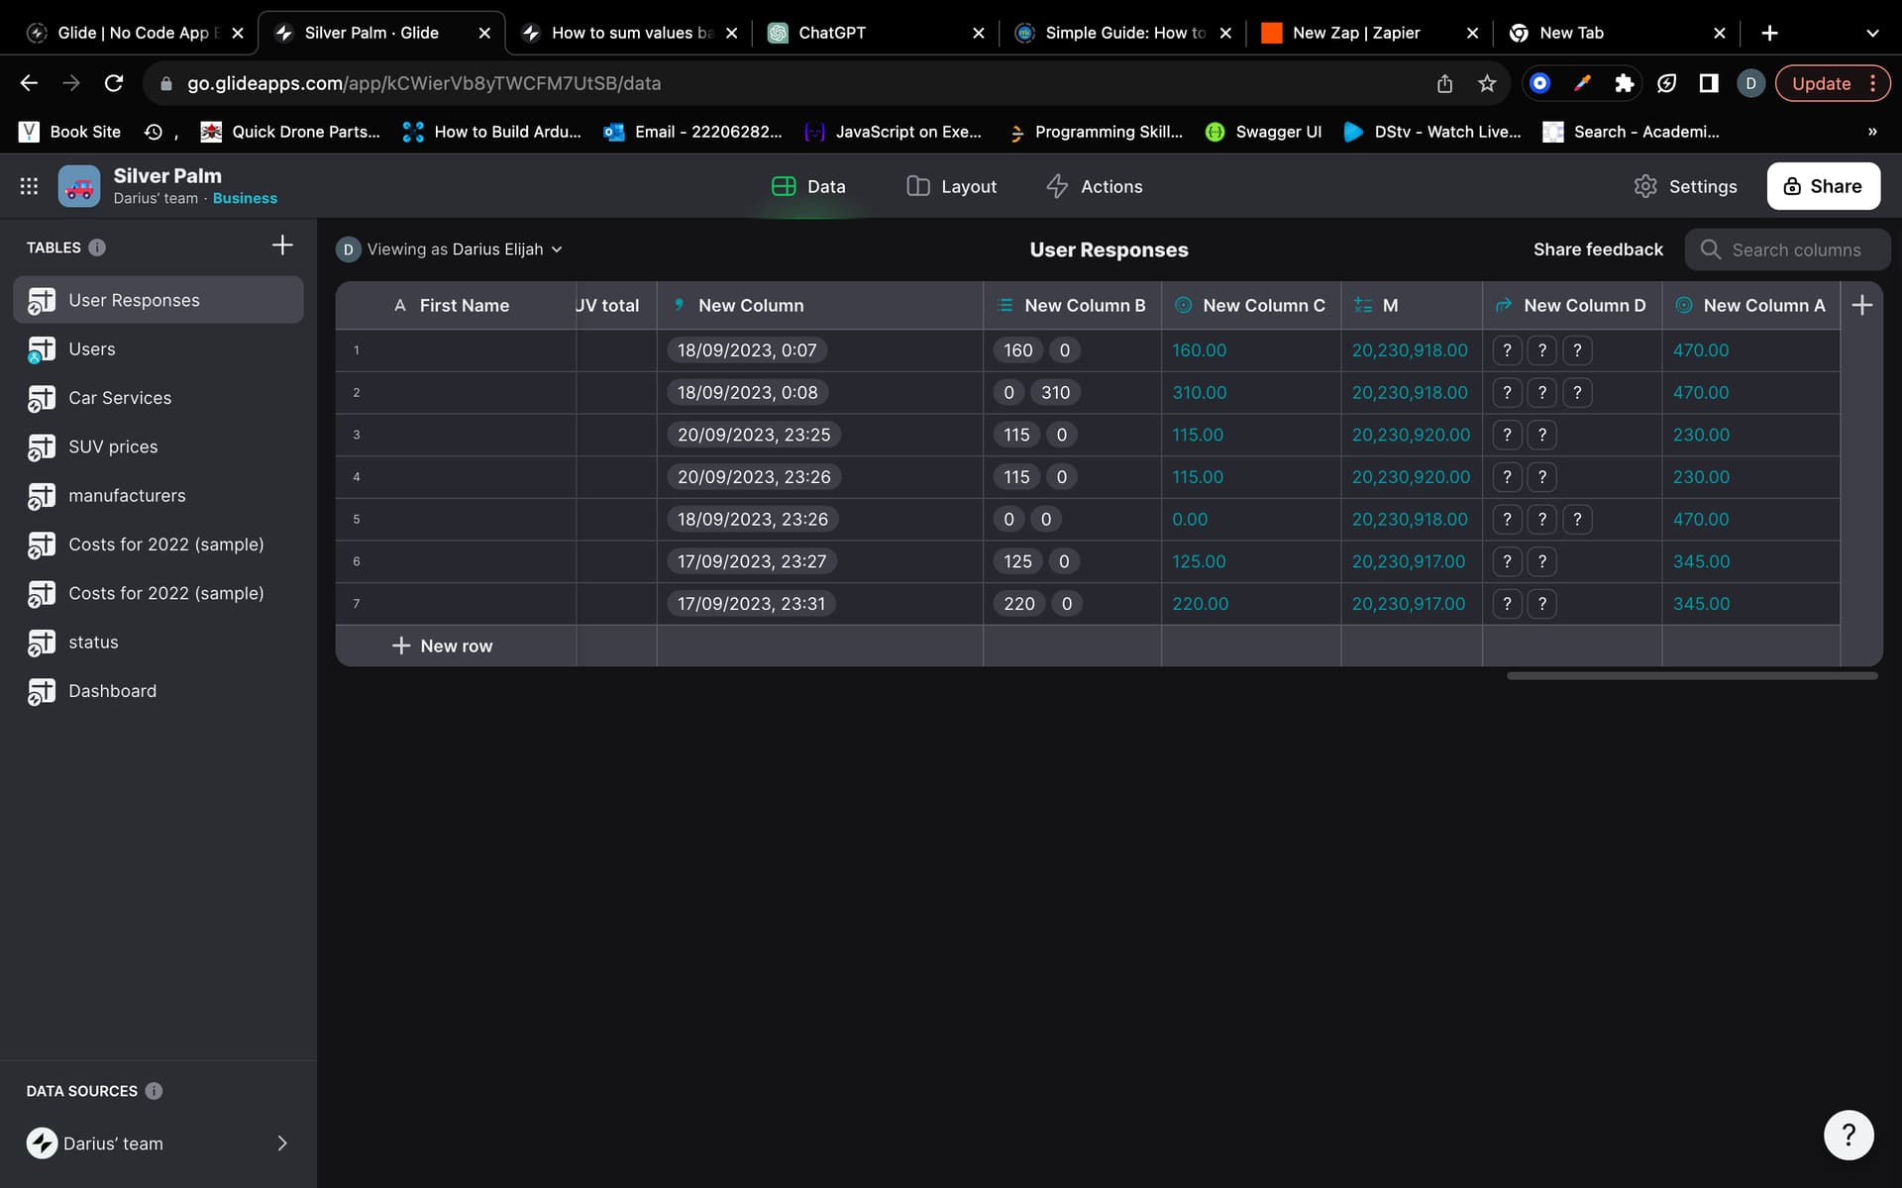
Task: Click the Silver Palm app icon
Action: click(x=79, y=186)
